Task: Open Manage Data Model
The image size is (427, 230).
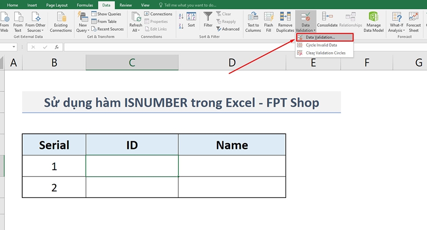Action: coord(373,22)
